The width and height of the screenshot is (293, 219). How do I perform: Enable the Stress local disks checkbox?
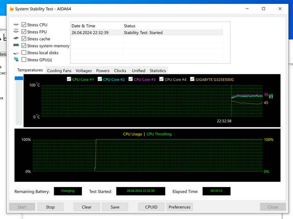tap(24, 52)
